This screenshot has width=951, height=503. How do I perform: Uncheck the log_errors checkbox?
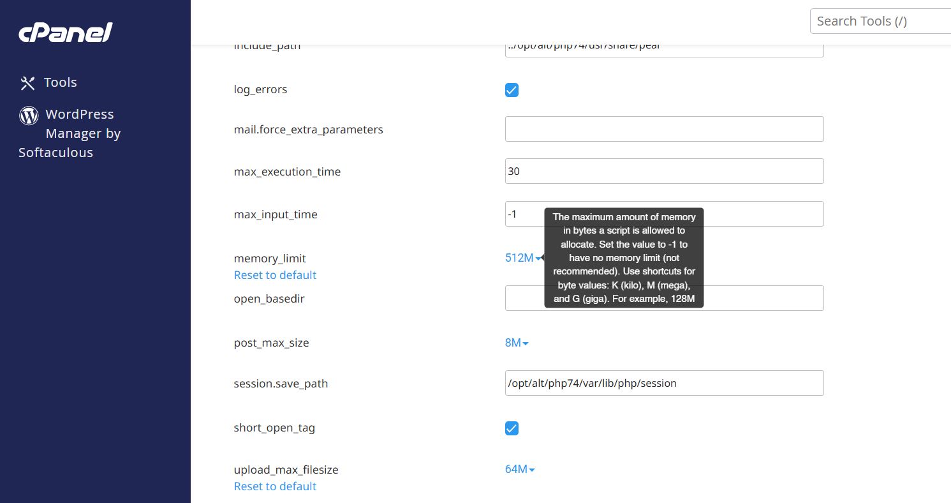pyautogui.click(x=512, y=90)
